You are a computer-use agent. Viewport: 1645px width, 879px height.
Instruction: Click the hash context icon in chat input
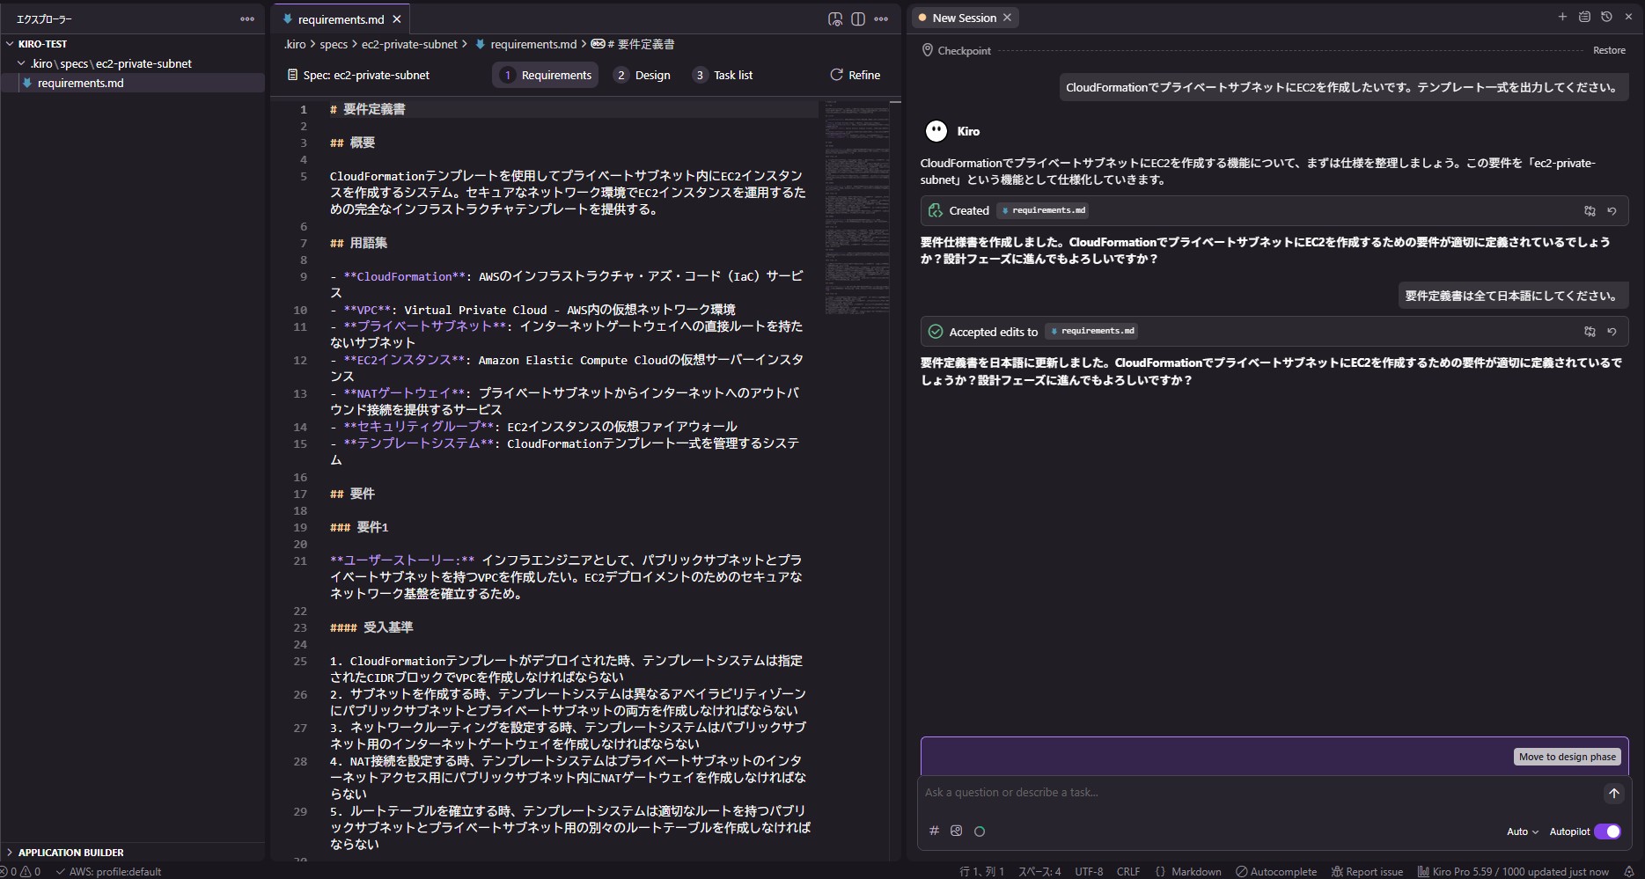(934, 831)
